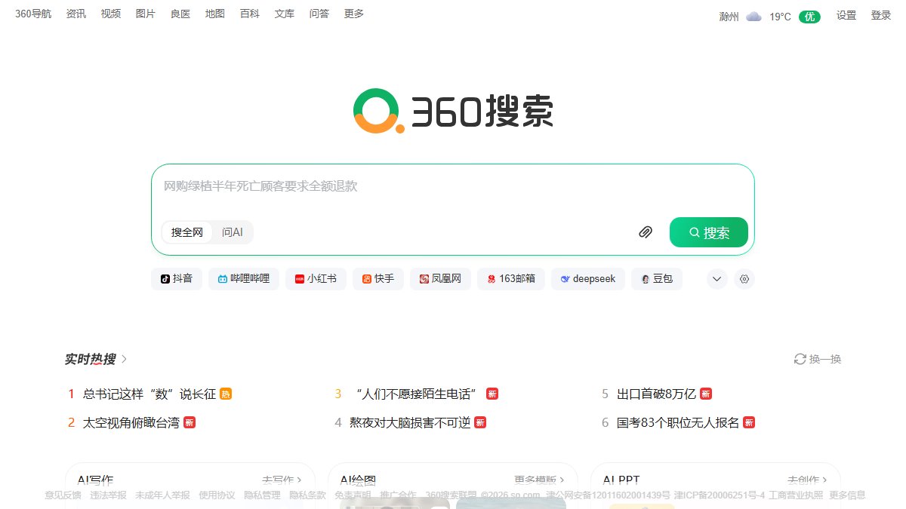Focus the main search input field
The height and width of the screenshot is (509, 906).
(453, 186)
